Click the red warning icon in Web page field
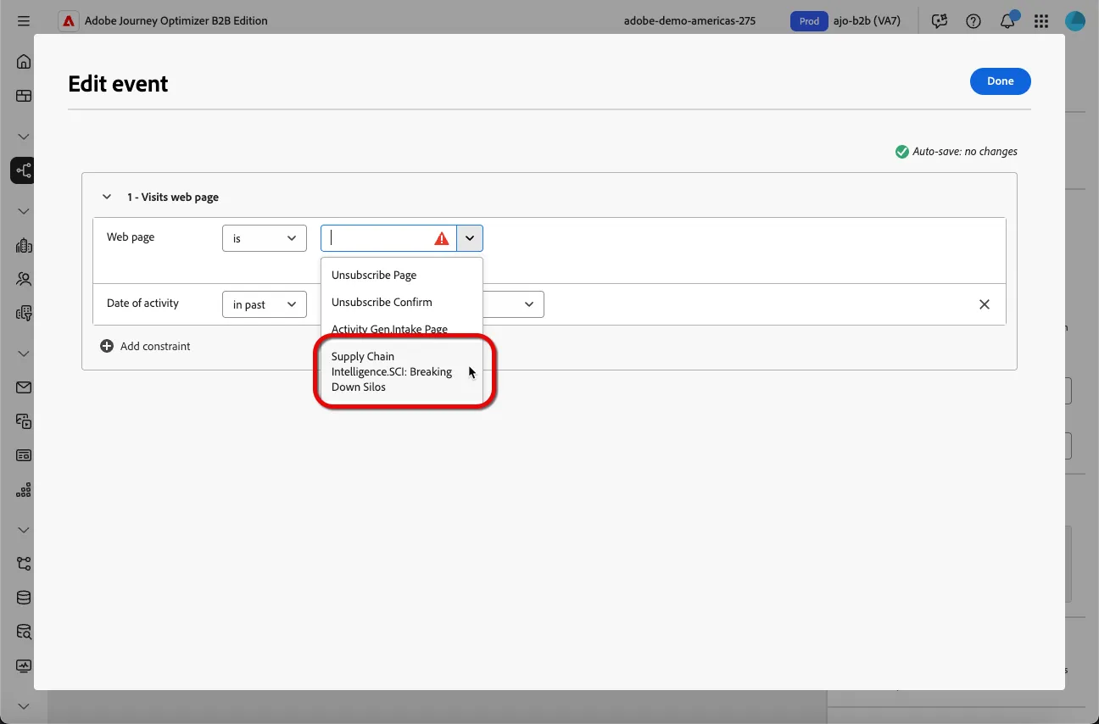The image size is (1099, 724). click(x=442, y=239)
